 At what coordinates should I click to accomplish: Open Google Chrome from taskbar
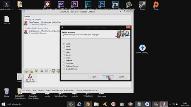click(x=88, y=104)
